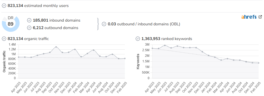Viewport: 264px width, 96px height.
Task: Click check icon beside 185,801 inbound domains
Action: [x=29, y=20]
